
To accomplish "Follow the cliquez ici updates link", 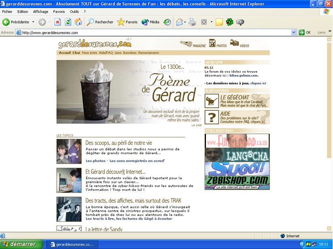I will [258, 83].
